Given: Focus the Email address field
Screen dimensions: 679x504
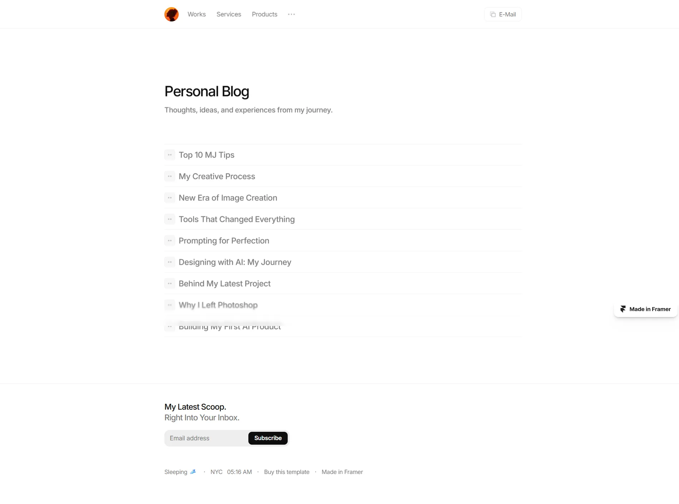Looking at the screenshot, I should [x=206, y=438].
